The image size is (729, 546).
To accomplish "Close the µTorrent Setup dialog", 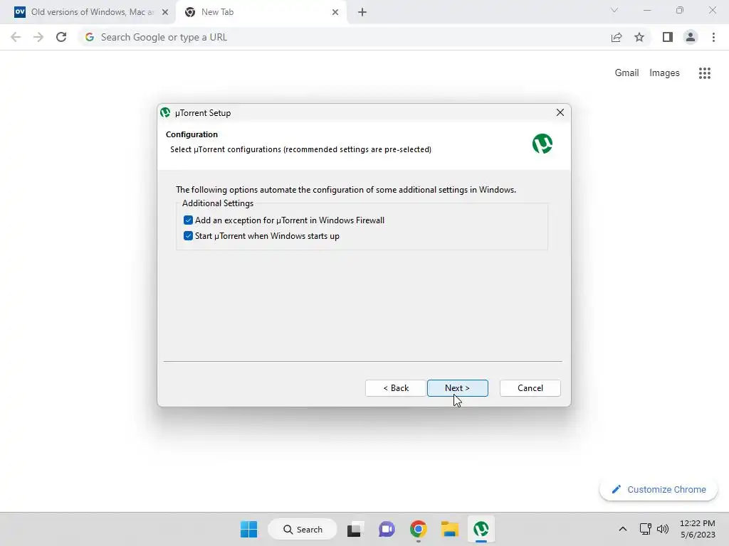I will pos(560,112).
